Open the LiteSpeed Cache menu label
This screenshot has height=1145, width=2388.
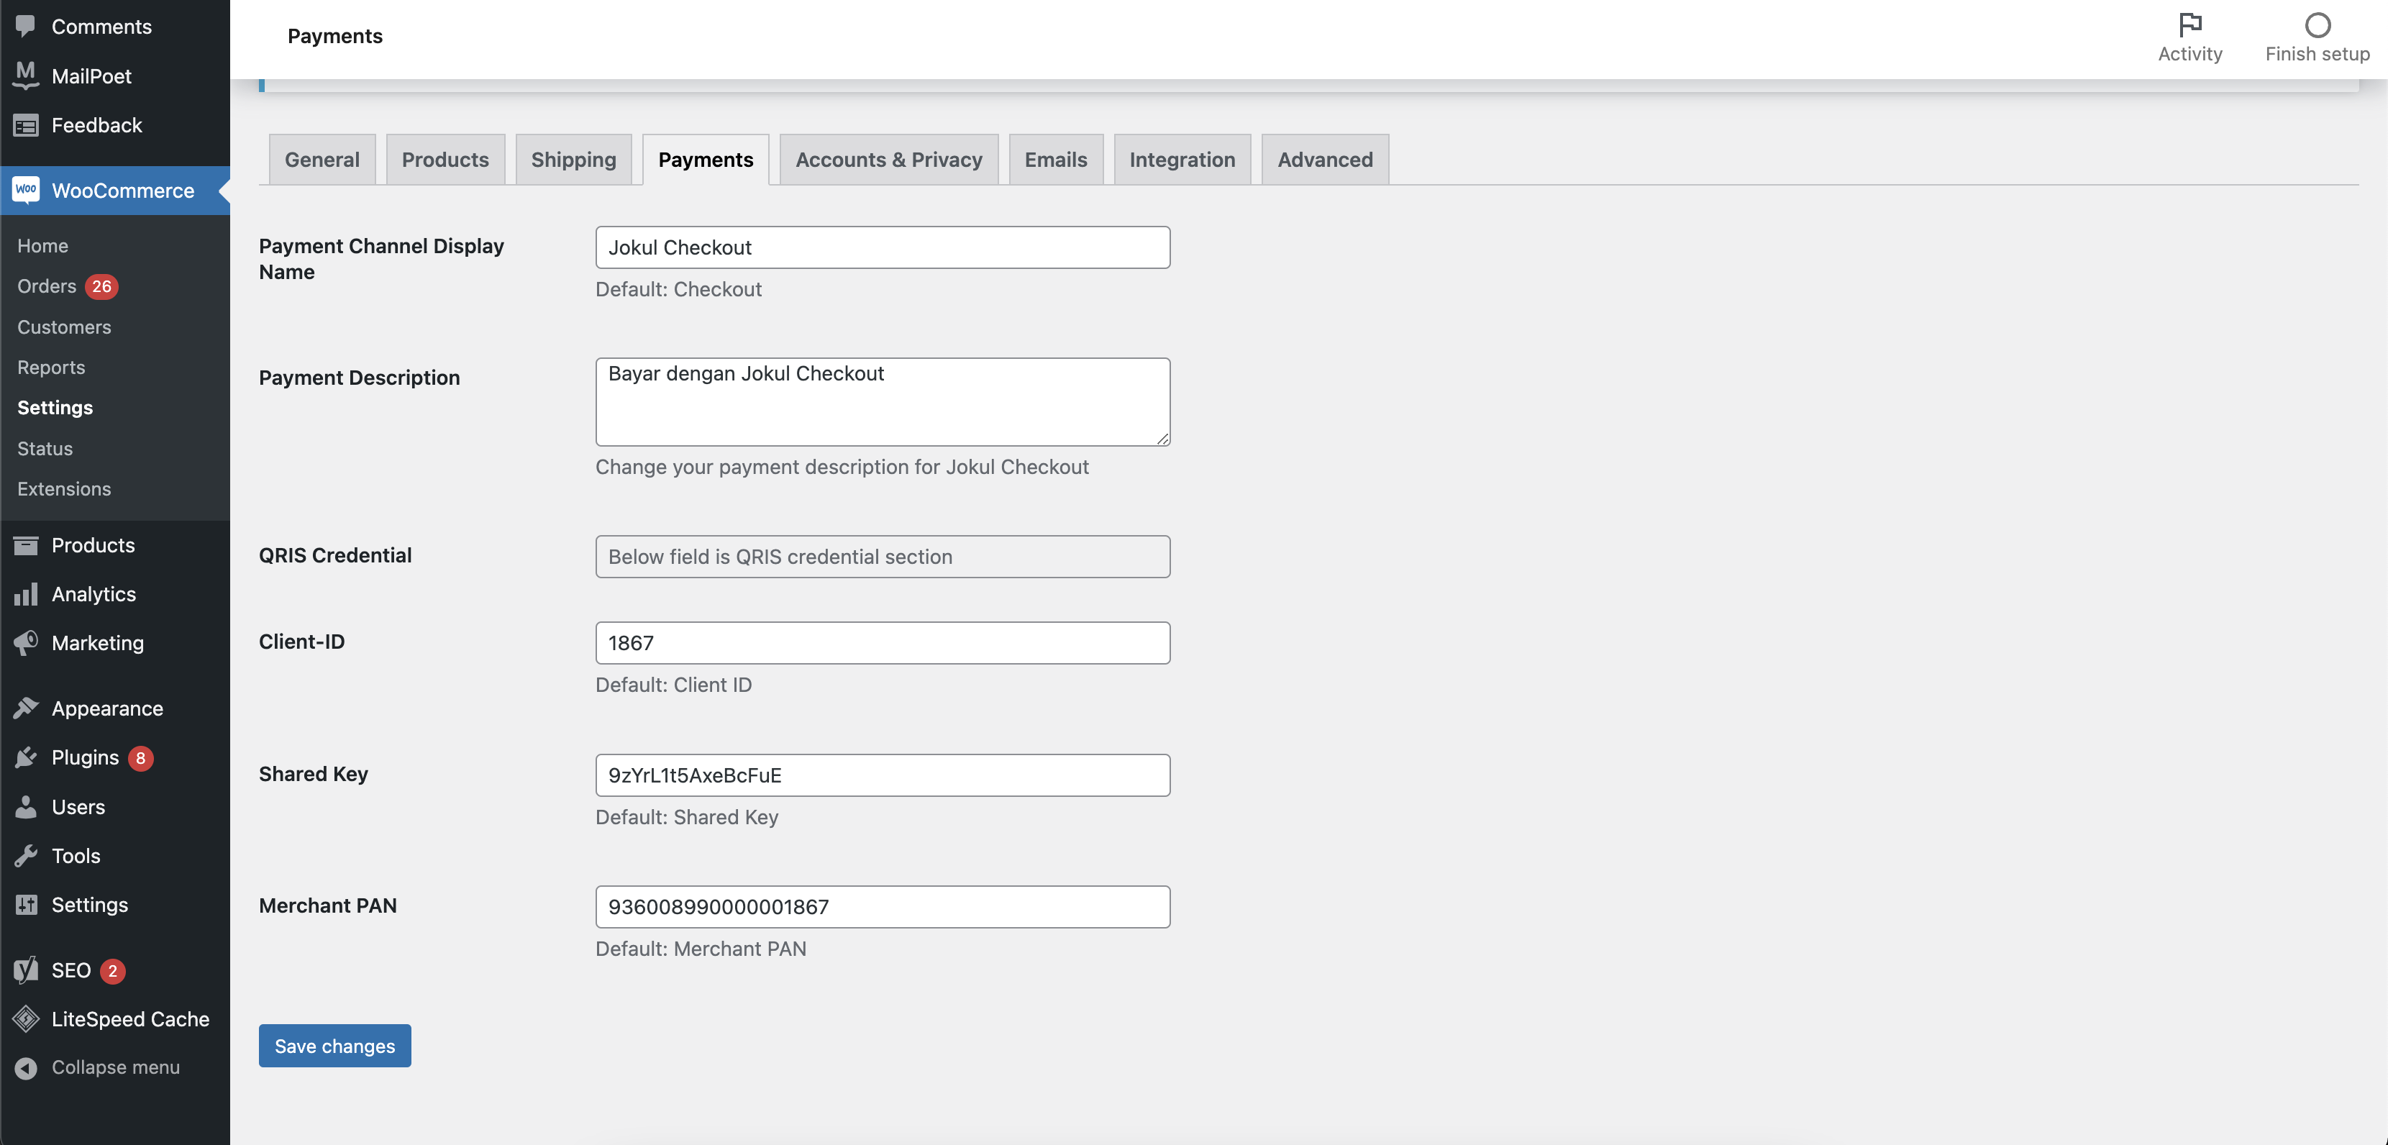click(129, 1018)
